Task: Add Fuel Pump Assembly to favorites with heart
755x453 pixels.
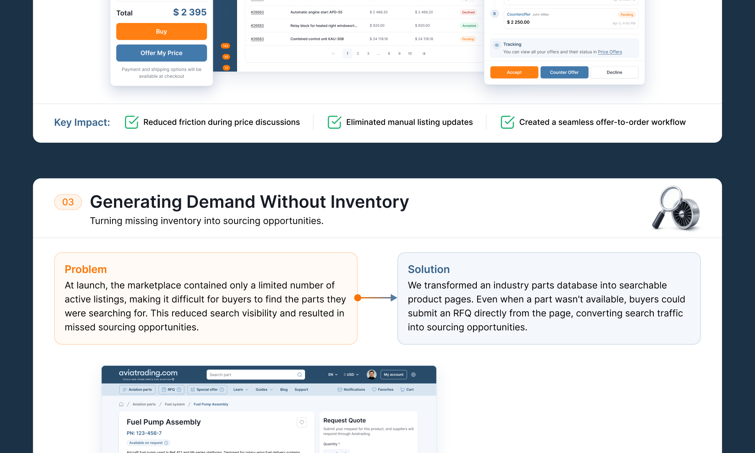Action: 302,422
